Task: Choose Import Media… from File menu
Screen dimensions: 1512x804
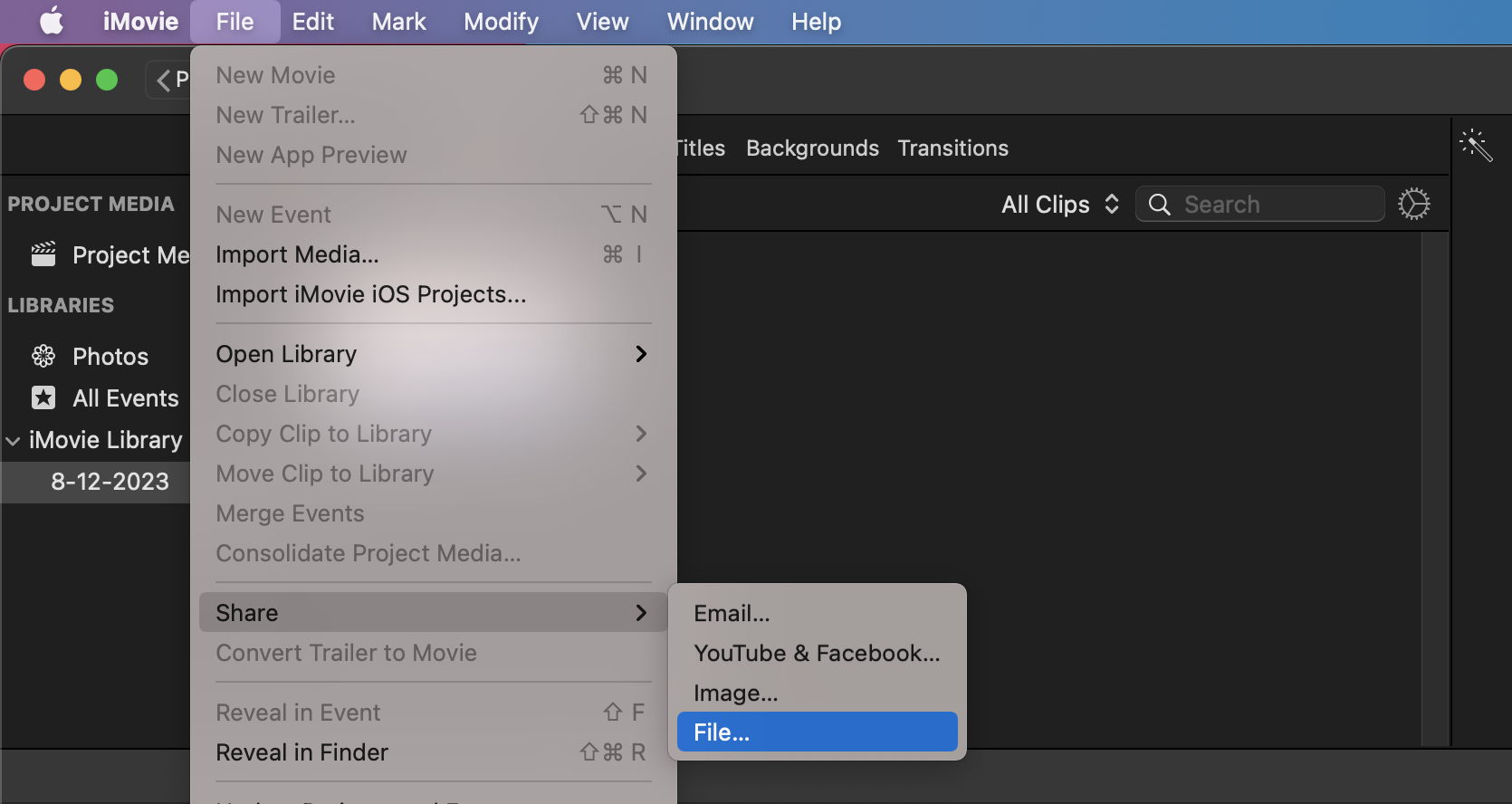Action: [433, 254]
